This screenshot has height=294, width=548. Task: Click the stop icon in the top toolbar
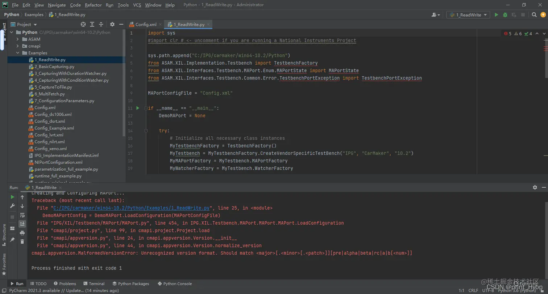tap(523, 15)
